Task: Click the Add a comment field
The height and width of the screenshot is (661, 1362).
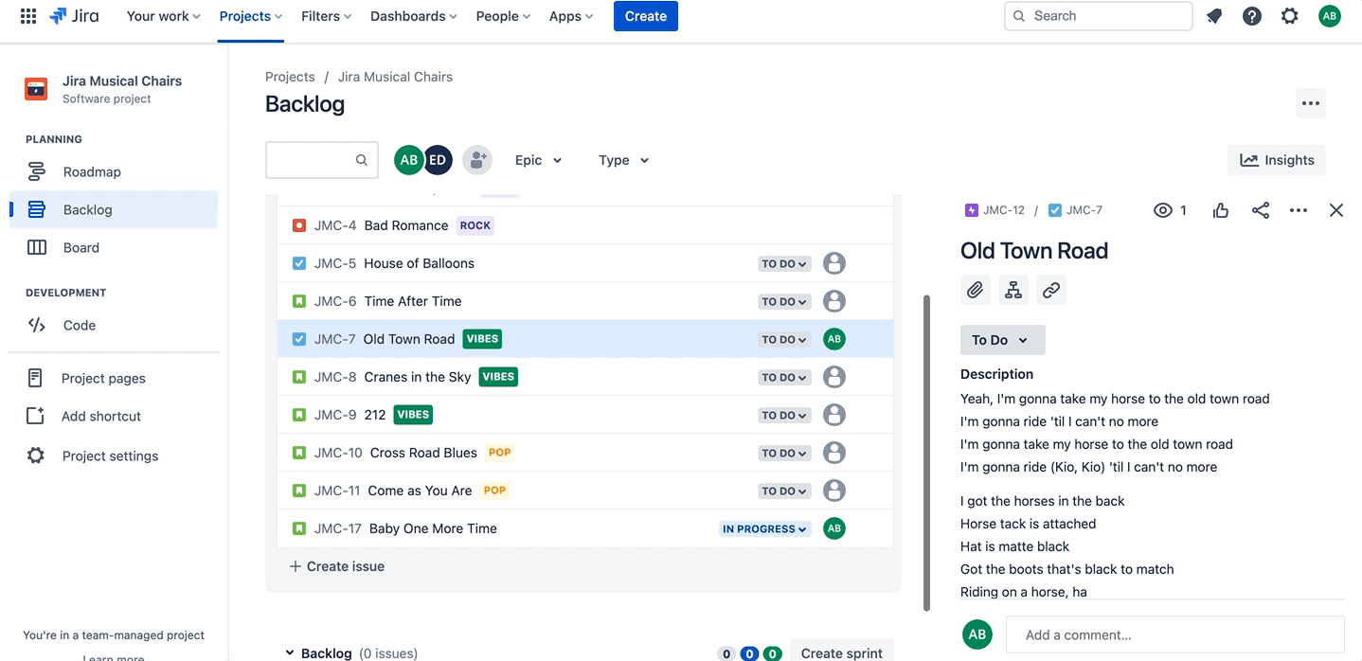Action: [1175, 634]
